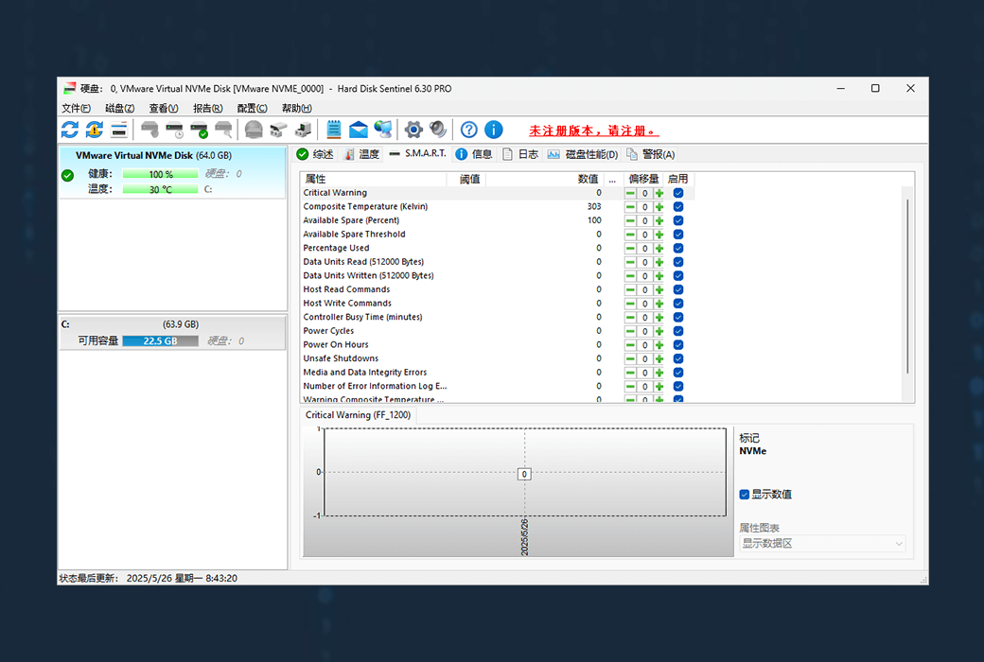Click the minus button for Unsafe Shutdowns
Screen dimensions: 984x662
pos(630,359)
